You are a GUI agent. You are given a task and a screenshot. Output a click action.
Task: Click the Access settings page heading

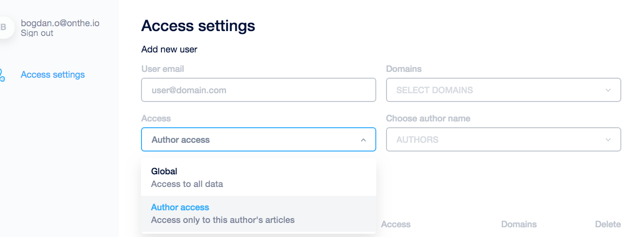tap(198, 26)
